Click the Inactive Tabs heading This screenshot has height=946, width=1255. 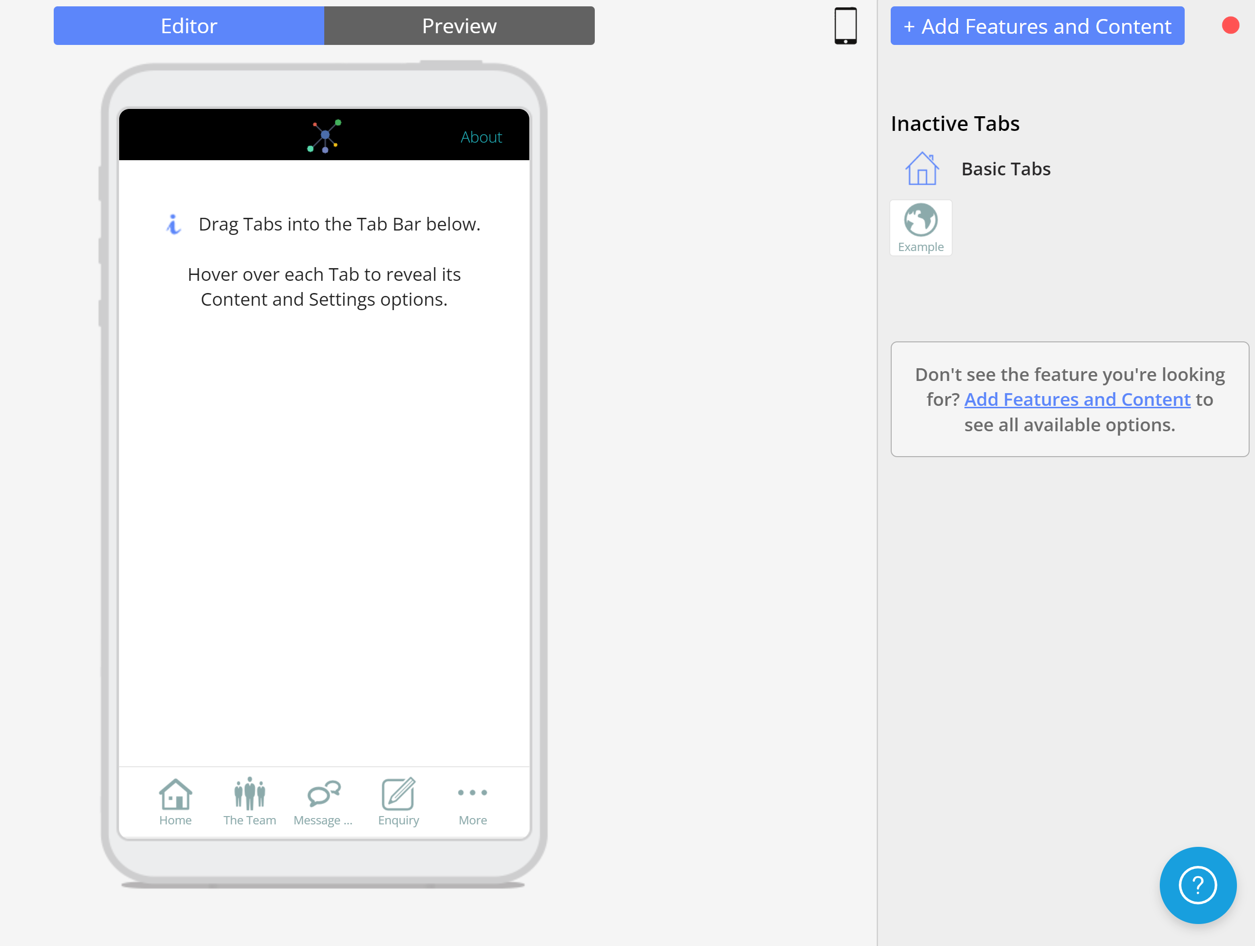point(955,124)
